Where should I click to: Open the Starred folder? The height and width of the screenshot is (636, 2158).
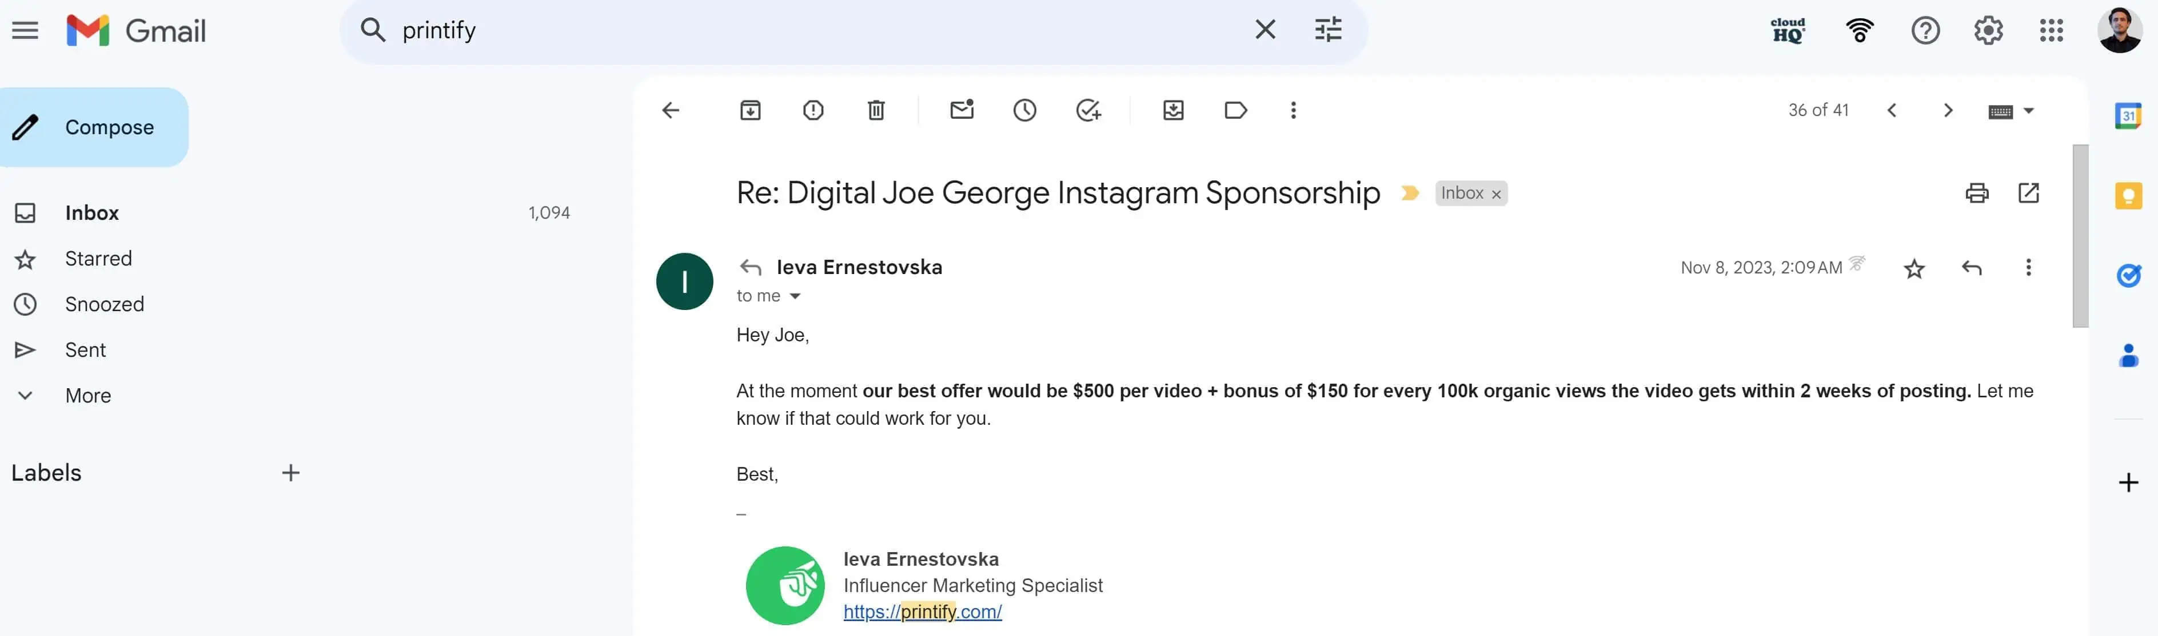point(98,259)
